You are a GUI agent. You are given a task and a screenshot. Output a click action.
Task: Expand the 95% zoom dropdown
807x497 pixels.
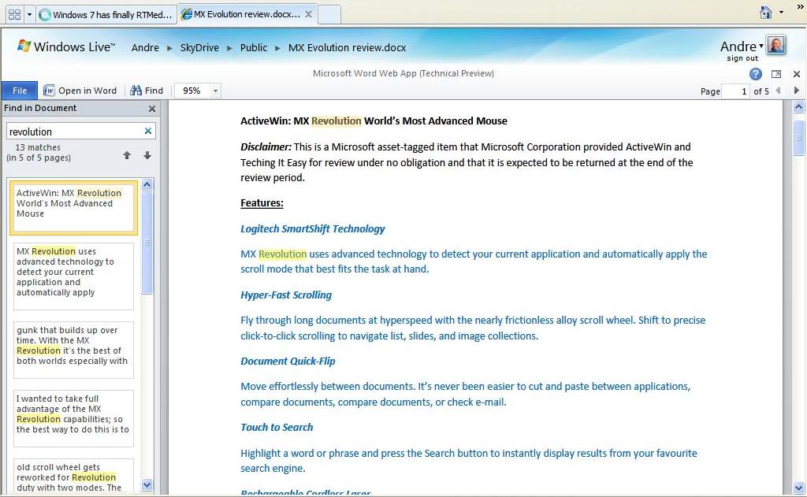tap(216, 91)
